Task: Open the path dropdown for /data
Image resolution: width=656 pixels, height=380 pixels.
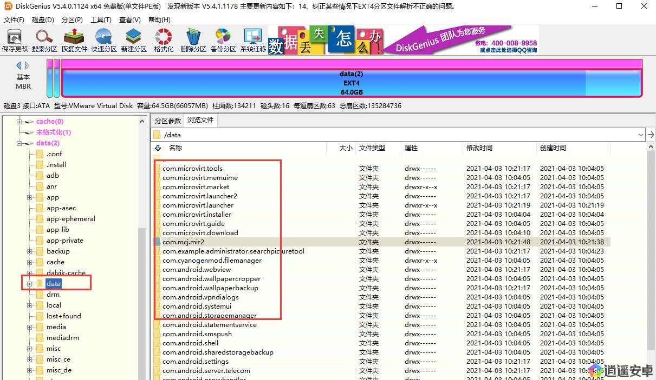Action: pos(641,135)
